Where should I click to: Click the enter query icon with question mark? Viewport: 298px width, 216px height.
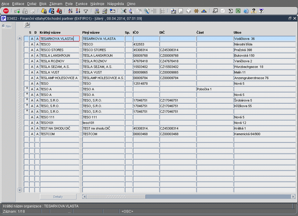pos(44,11)
